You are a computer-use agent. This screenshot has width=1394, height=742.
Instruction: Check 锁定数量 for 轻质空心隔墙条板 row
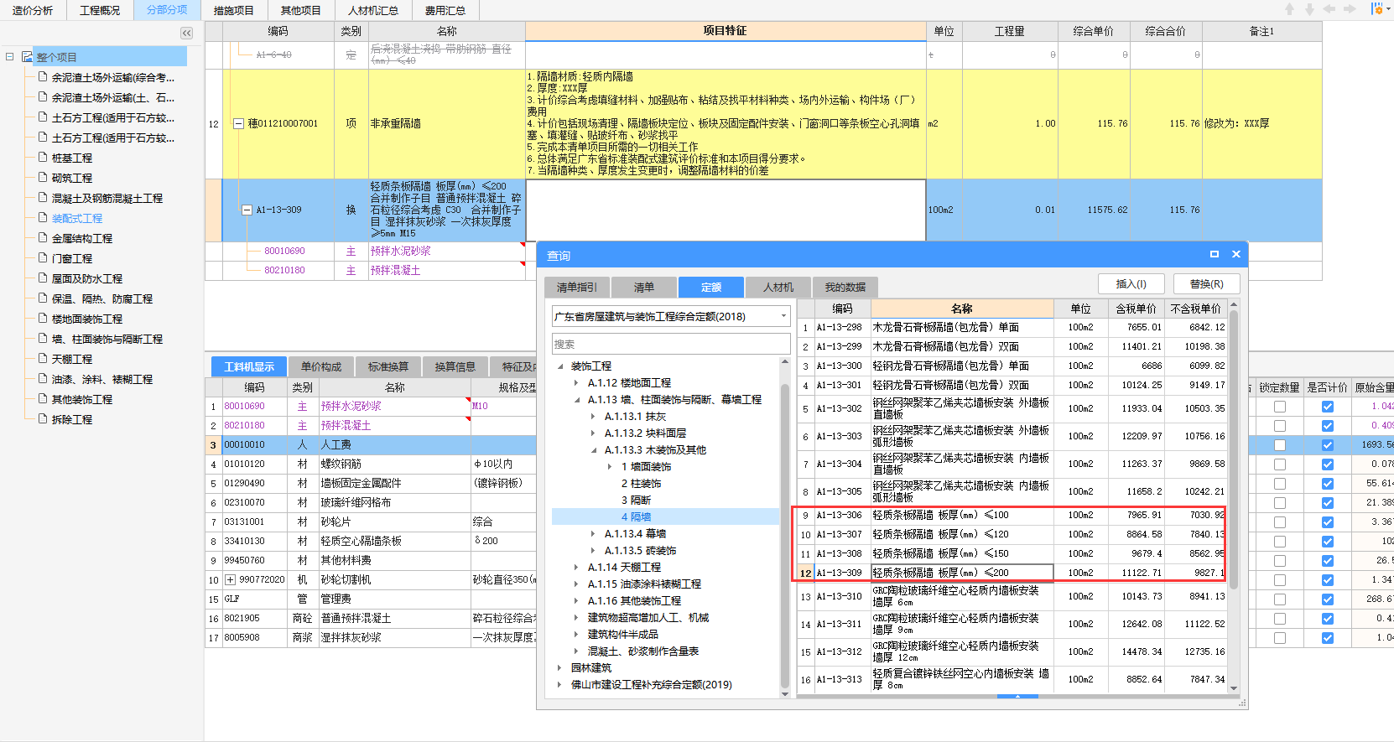(x=1279, y=541)
